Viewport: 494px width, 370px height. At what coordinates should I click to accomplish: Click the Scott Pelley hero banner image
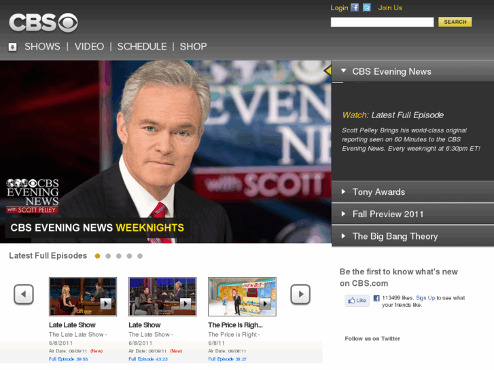click(165, 151)
